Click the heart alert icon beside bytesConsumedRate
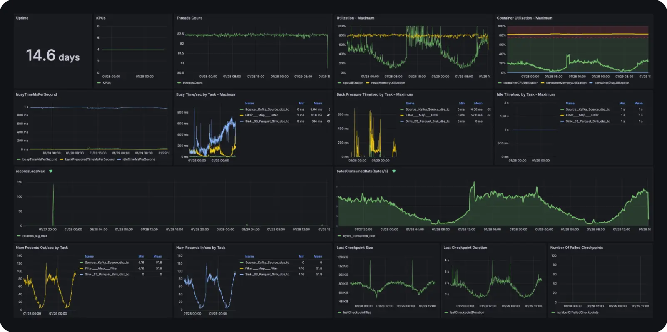 click(x=394, y=171)
